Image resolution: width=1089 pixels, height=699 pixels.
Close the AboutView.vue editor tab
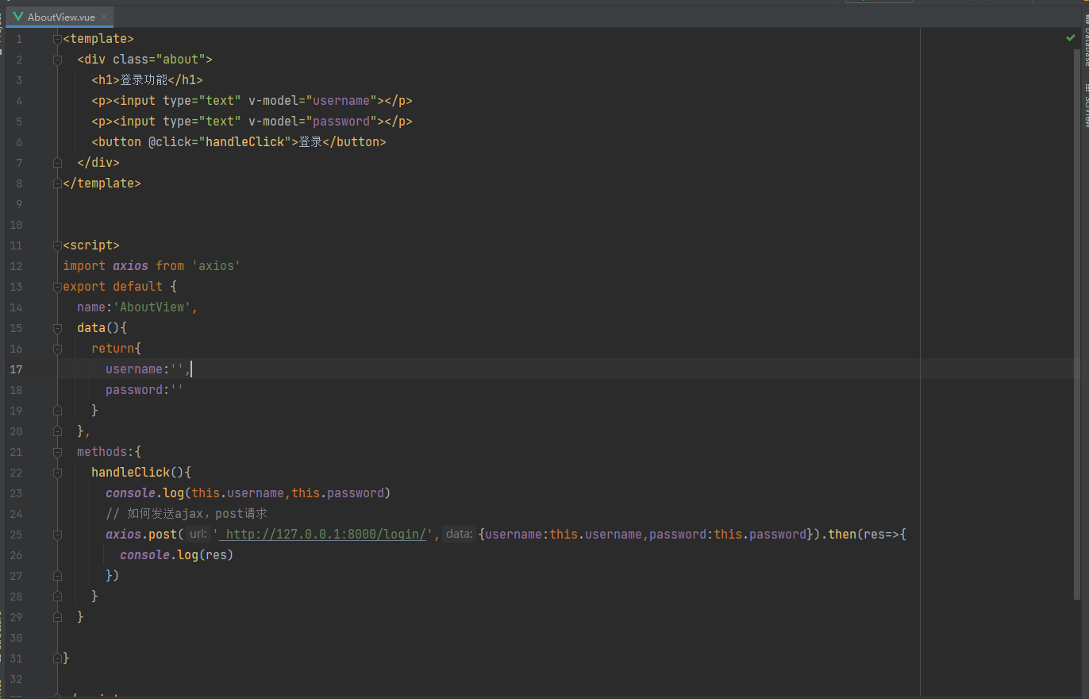point(105,17)
